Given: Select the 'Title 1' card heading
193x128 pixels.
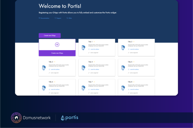Looking at the screenshot, I should point(90,42).
